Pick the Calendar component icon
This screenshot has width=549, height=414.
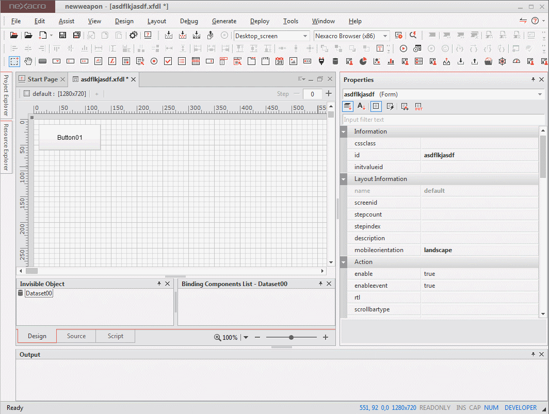point(279,61)
